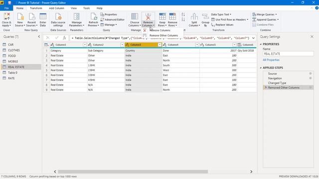Sort descending with the Z-A icon
Image resolution: width=319 pixels, height=179 pixels.
(183, 19)
